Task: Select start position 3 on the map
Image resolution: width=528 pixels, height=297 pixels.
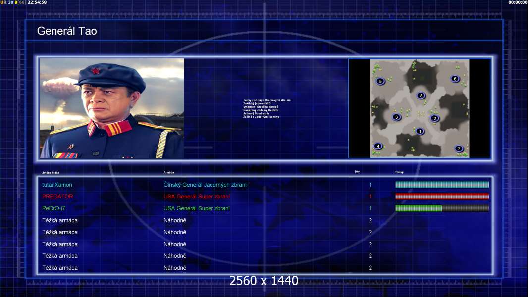Action: (396, 117)
